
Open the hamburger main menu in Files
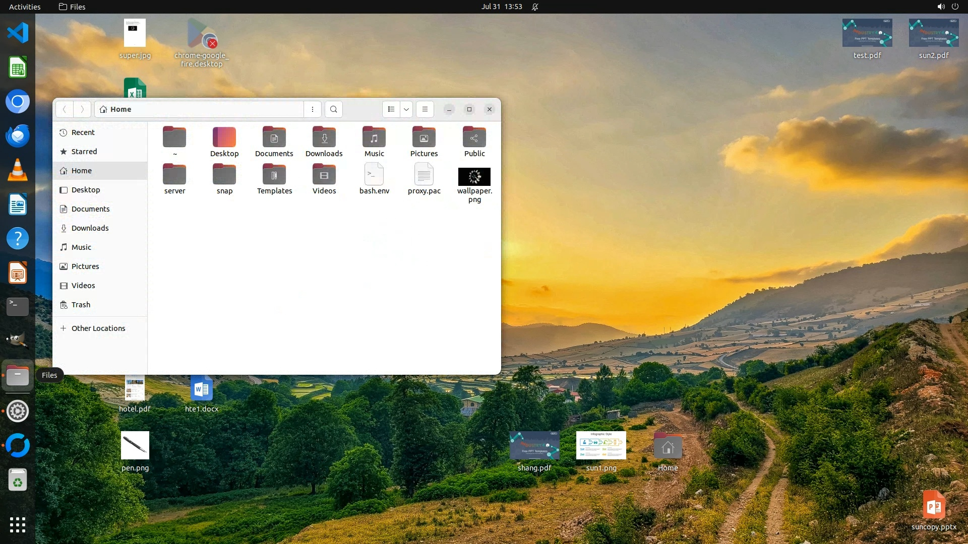click(x=425, y=109)
